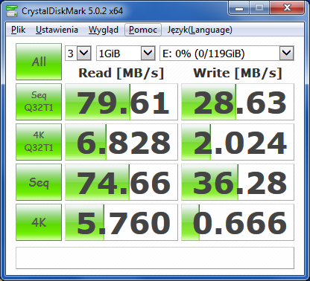Click the 4K write result 0.666
The width and height of the screenshot is (310, 281).
(x=238, y=222)
